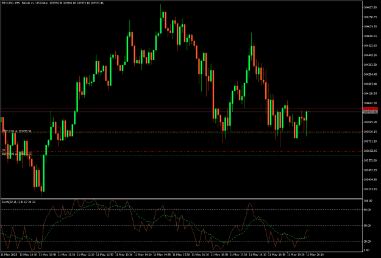Screen dimensions: 381x258
Task: Click the red ask price tag on the scale
Action: [370, 109]
